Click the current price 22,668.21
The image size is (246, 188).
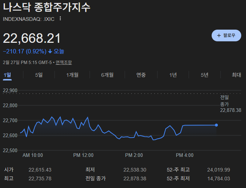point(32,38)
